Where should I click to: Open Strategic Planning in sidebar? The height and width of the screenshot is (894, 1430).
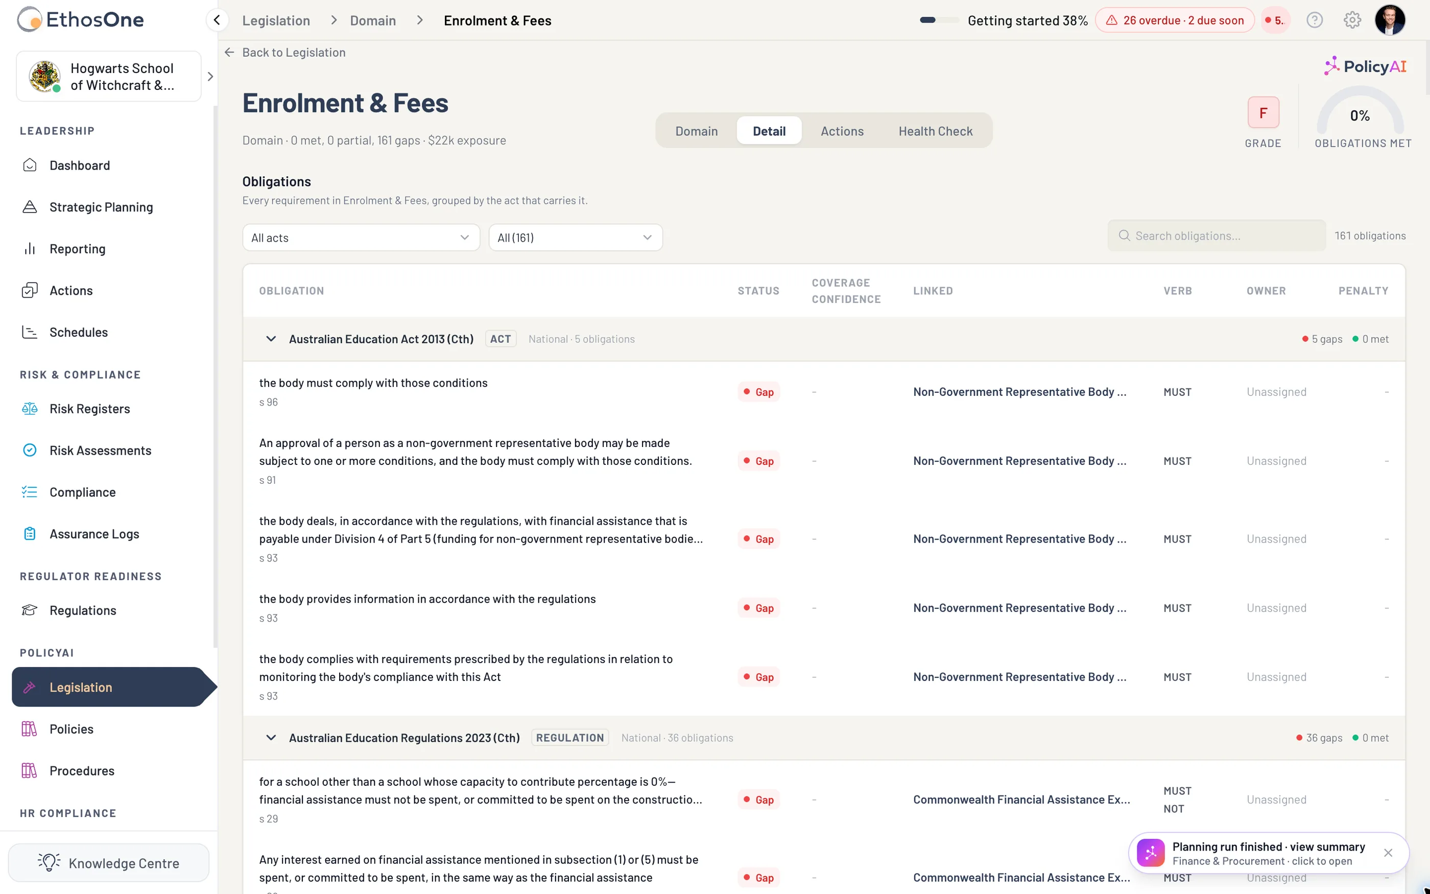[x=101, y=207]
